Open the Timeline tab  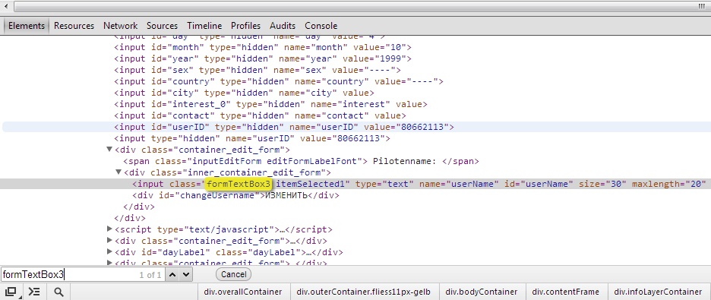(204, 26)
